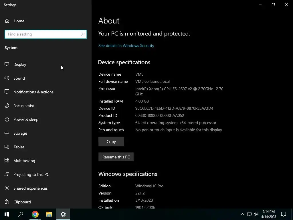Open See details in Windows Security
This screenshot has width=293, height=220.
click(x=126, y=46)
